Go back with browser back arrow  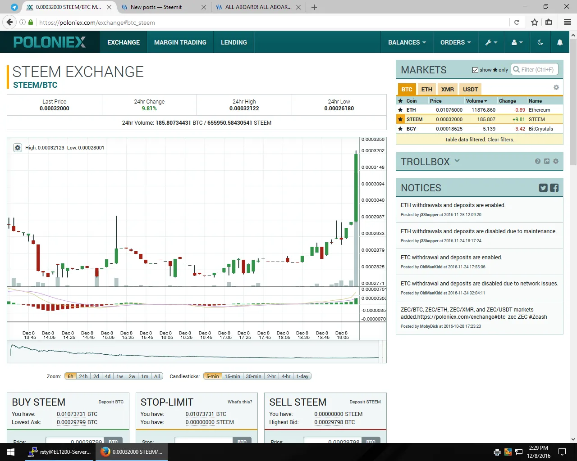(9, 22)
